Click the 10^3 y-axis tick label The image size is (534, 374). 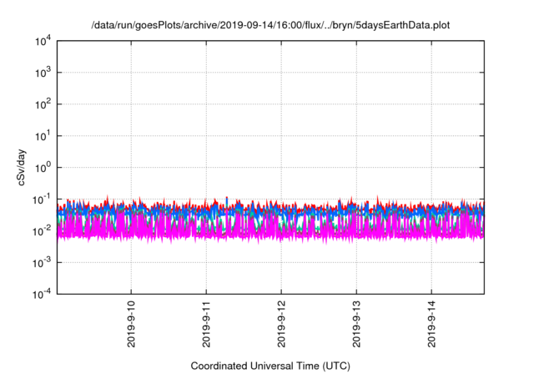click(42, 73)
